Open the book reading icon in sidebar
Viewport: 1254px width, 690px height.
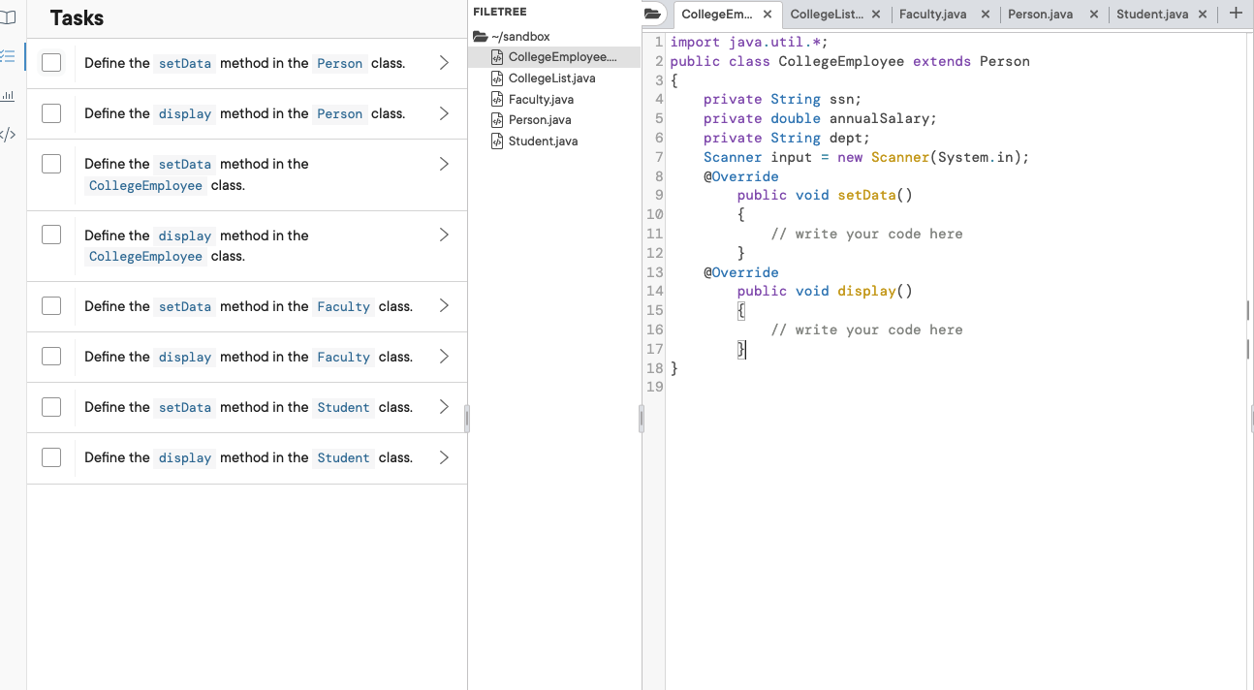point(8,19)
